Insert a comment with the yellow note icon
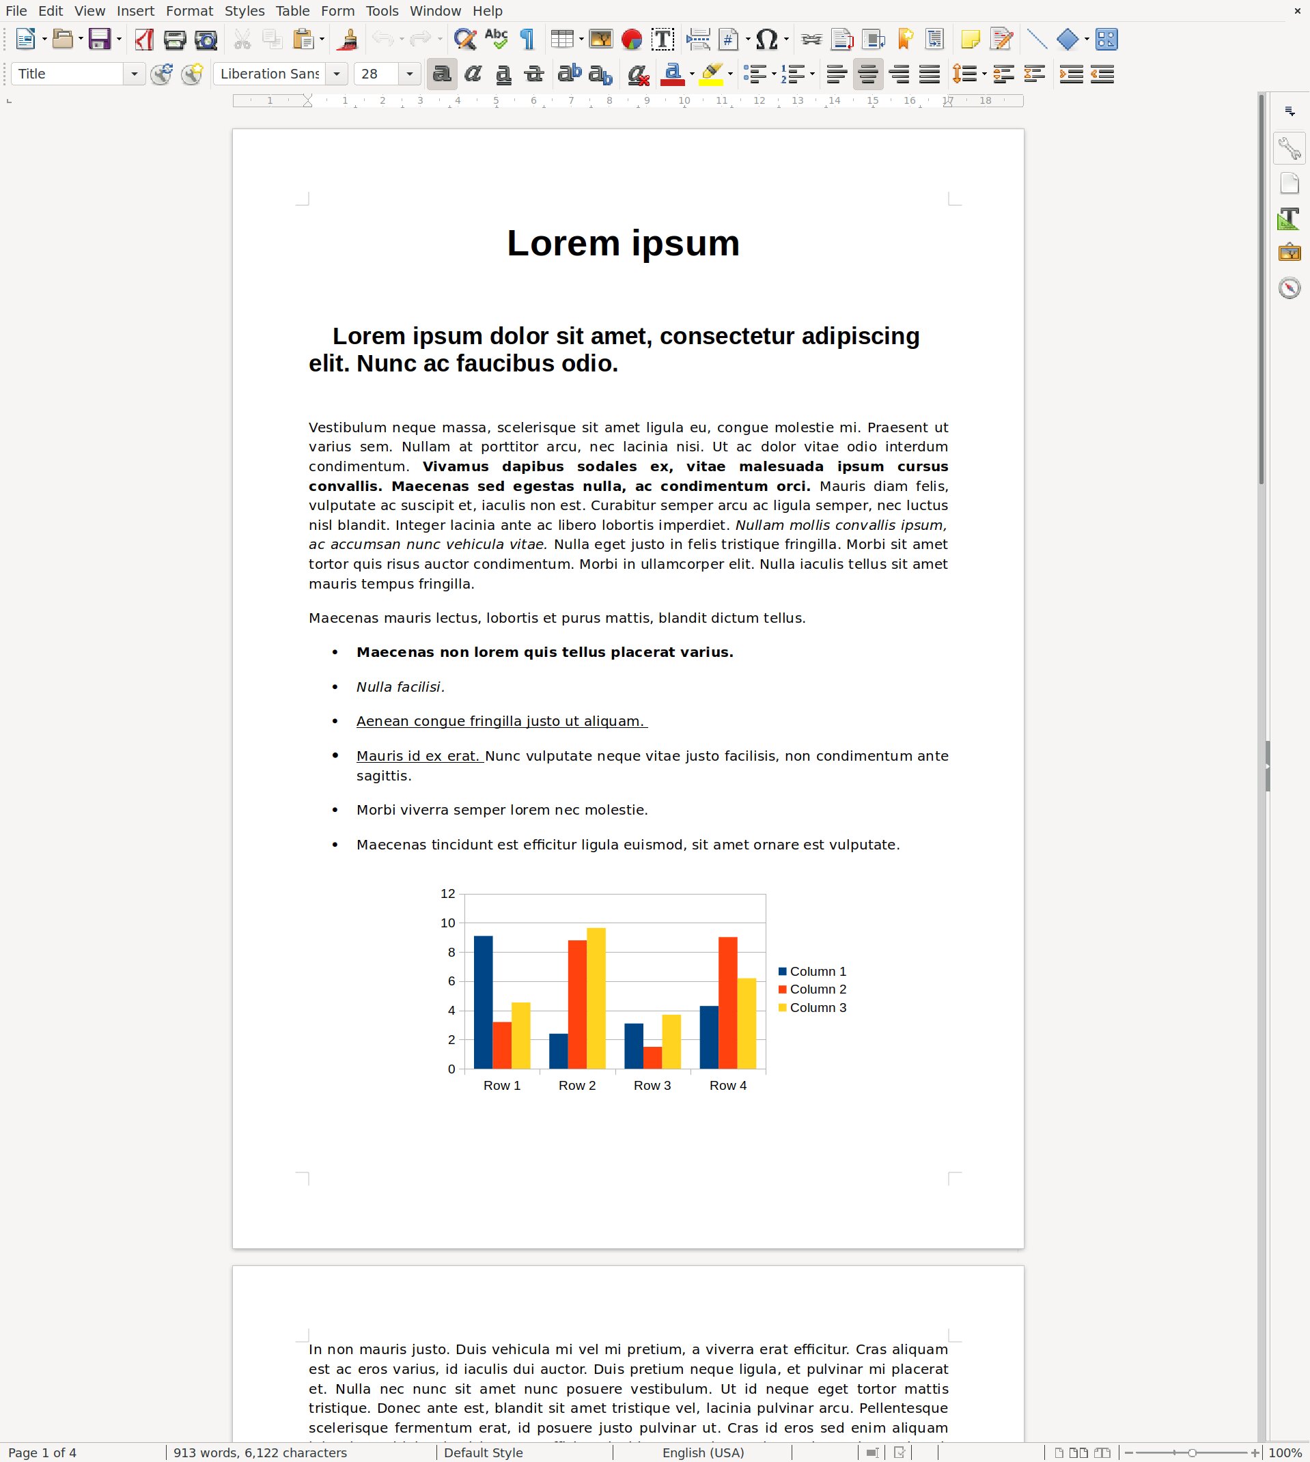The width and height of the screenshot is (1310, 1462). pos(971,40)
